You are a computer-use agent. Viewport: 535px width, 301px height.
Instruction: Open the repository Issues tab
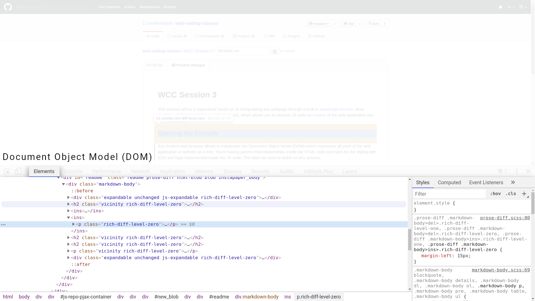pos(177,36)
